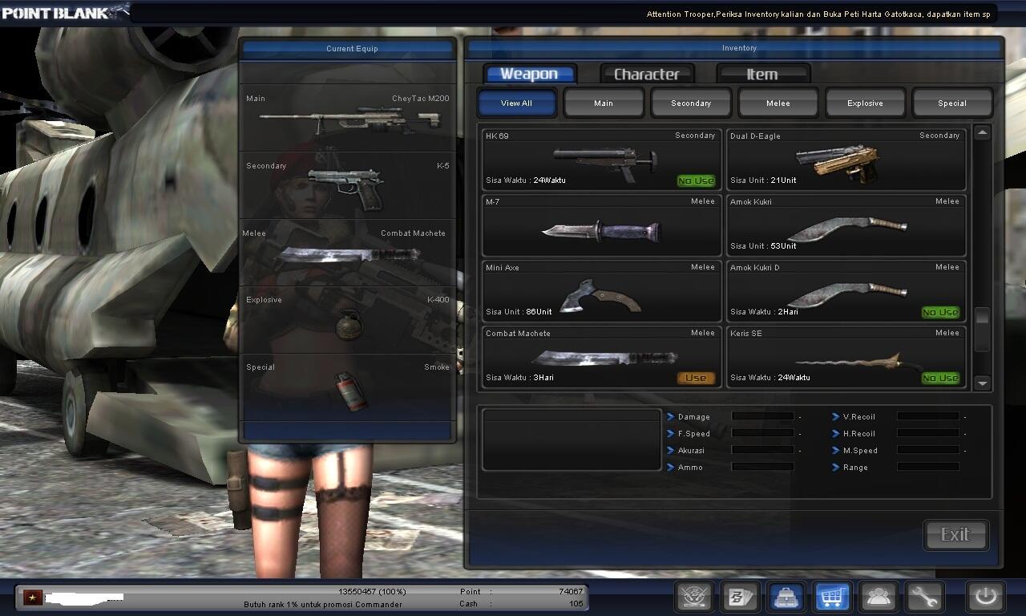
Task: Filter inventory by Main weapons
Action: (x=604, y=103)
